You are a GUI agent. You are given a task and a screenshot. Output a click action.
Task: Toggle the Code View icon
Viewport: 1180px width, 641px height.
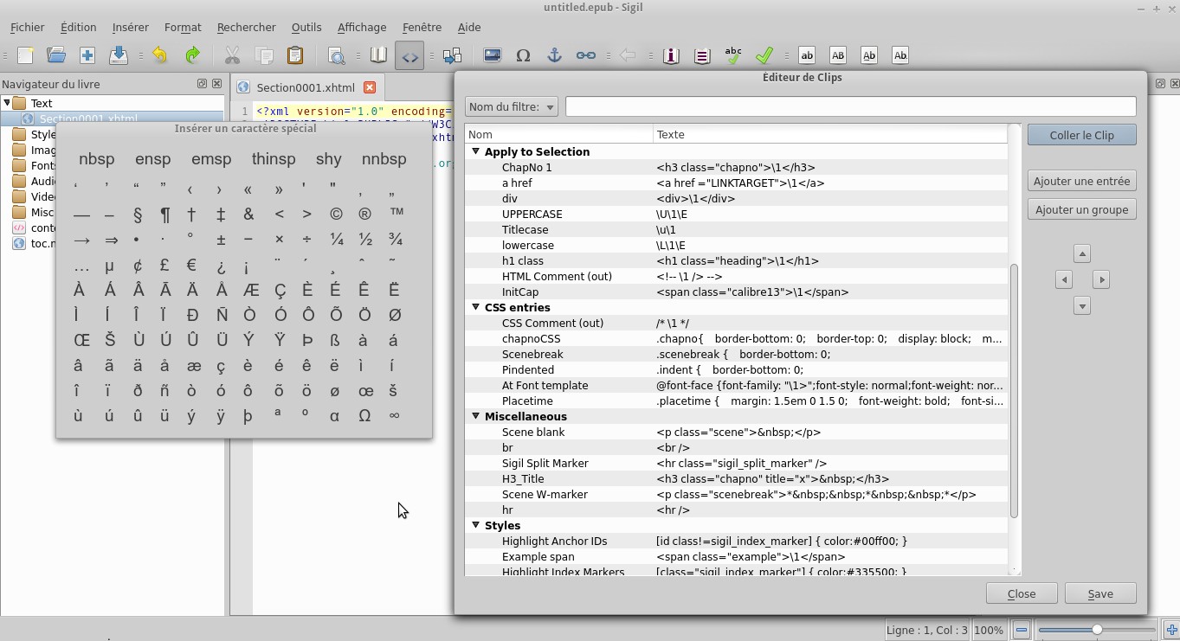(409, 56)
